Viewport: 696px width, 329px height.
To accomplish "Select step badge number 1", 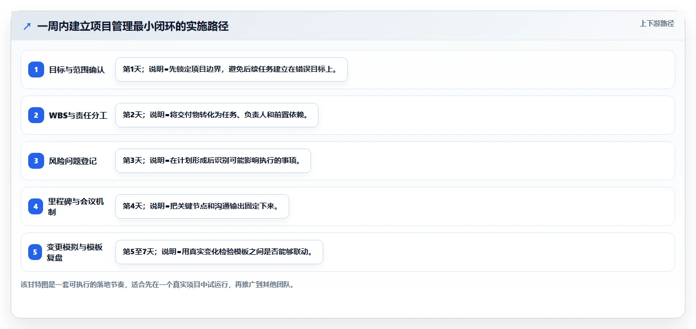I will pyautogui.click(x=36, y=70).
